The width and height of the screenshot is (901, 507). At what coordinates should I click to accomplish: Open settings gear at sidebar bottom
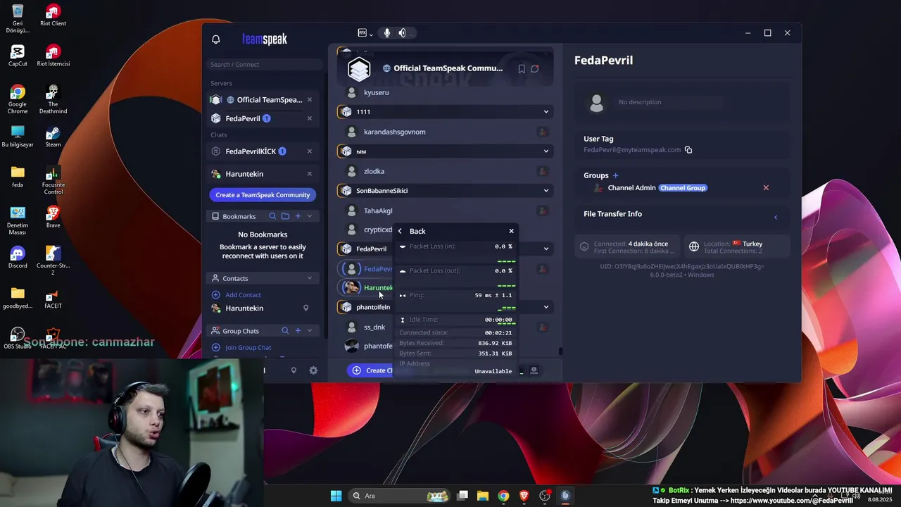(313, 370)
